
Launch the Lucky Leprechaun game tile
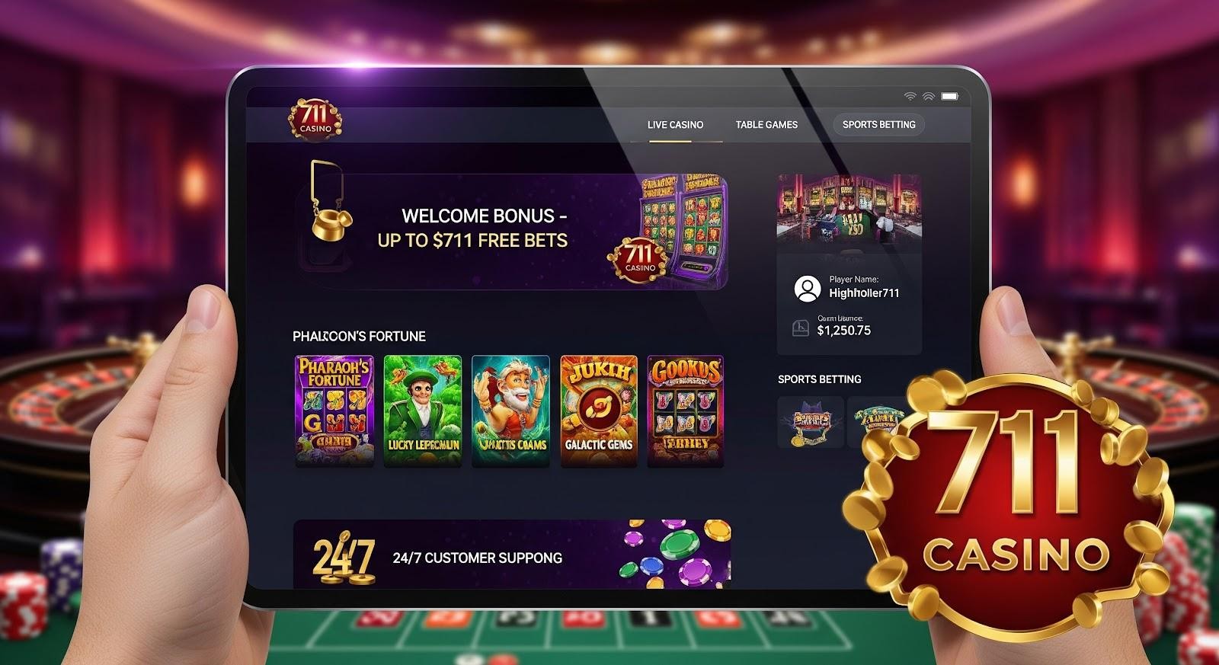(x=423, y=411)
